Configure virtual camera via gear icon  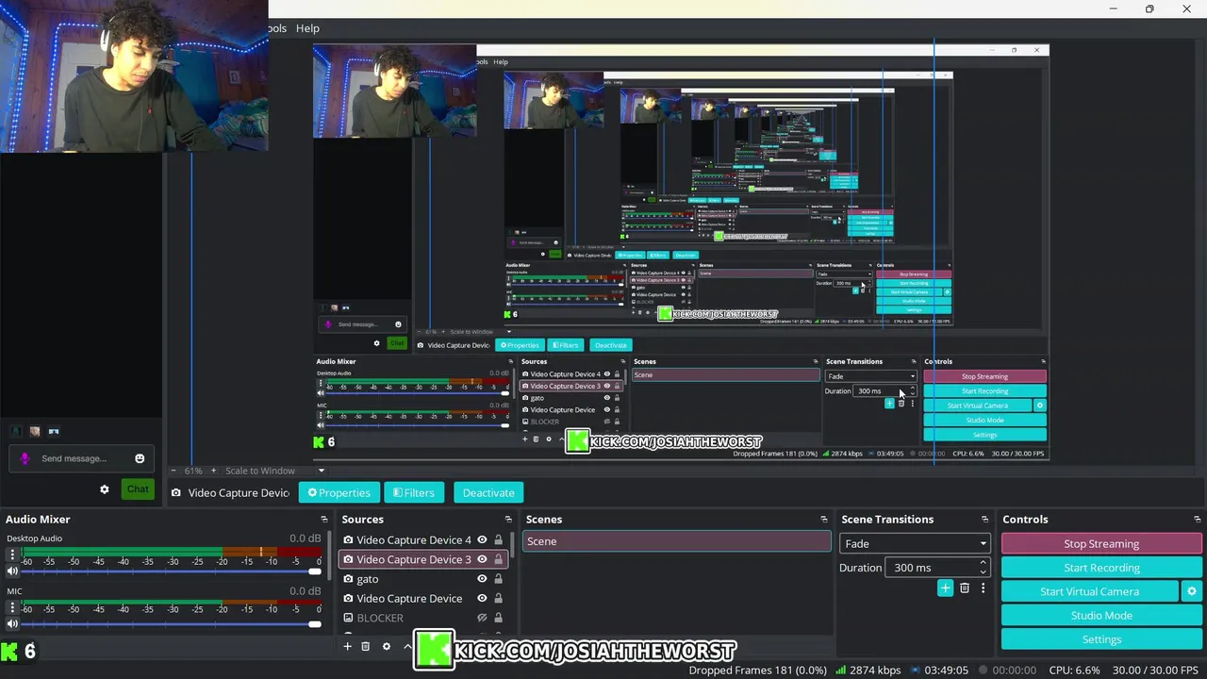(x=1192, y=591)
